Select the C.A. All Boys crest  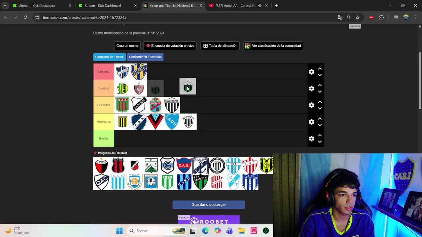[139, 105]
